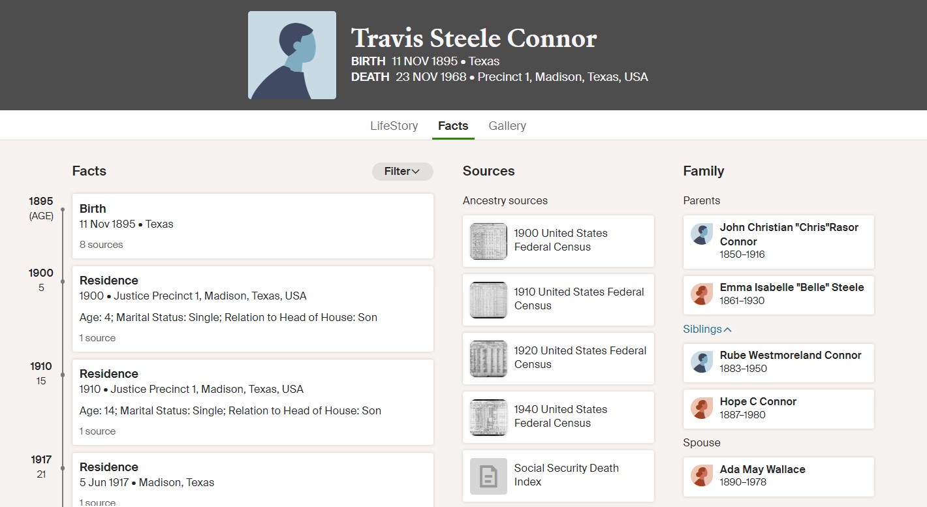View the 1940 Federal Census thumbnail
This screenshot has width=927, height=507.
[x=488, y=418]
